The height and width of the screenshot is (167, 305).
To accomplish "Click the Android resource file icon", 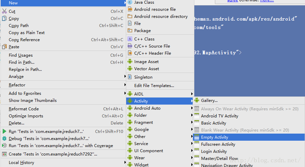I will tap(130, 9).
